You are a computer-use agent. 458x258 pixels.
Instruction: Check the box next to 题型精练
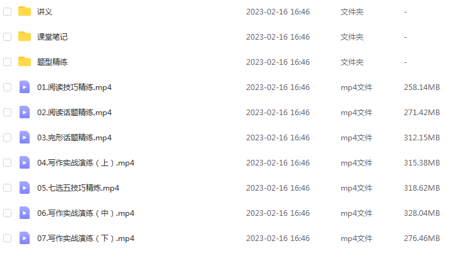coord(8,62)
